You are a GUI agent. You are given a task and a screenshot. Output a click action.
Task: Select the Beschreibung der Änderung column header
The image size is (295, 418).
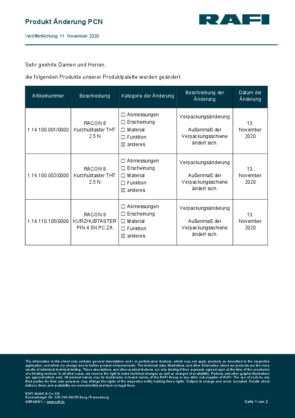[x=205, y=96]
